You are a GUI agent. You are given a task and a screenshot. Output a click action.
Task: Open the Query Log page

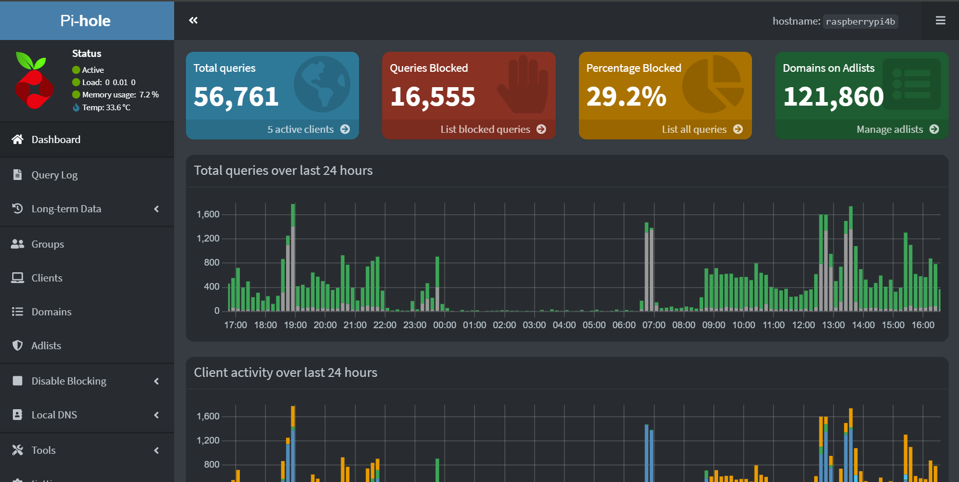[x=87, y=175]
